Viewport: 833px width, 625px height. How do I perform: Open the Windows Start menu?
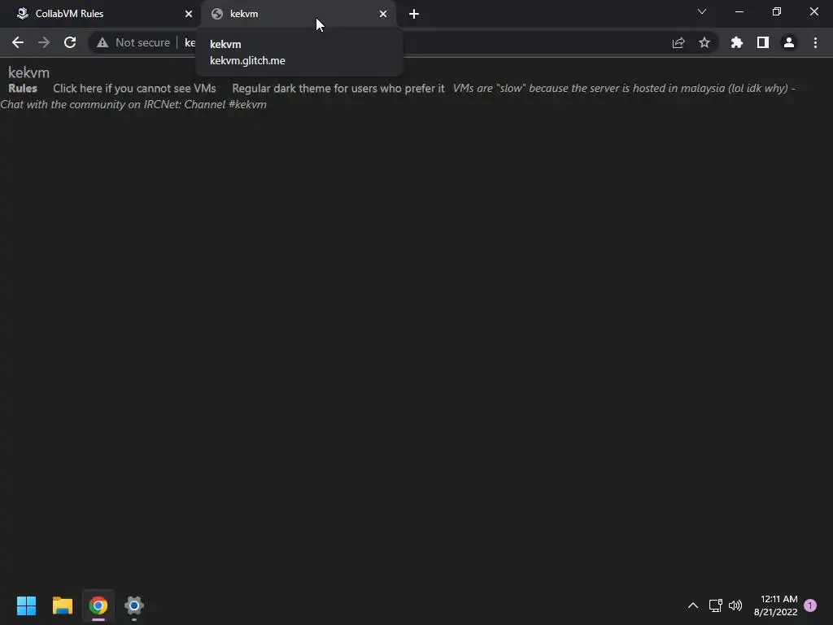point(26,605)
